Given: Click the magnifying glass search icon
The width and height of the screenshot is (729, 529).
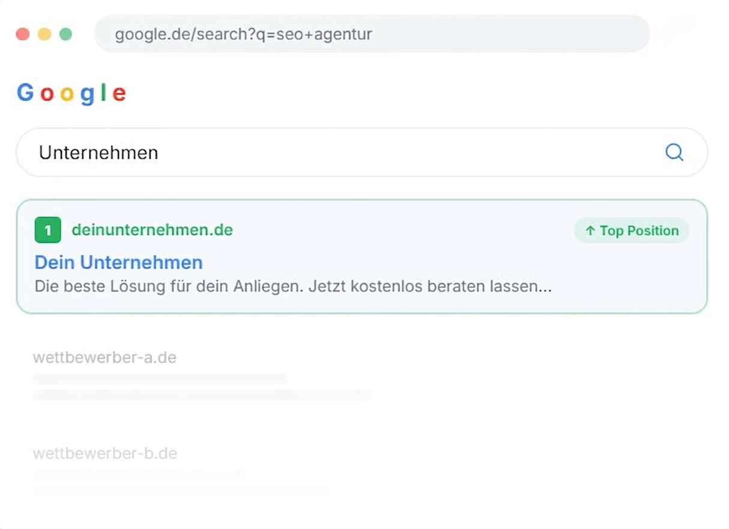Looking at the screenshot, I should (674, 152).
